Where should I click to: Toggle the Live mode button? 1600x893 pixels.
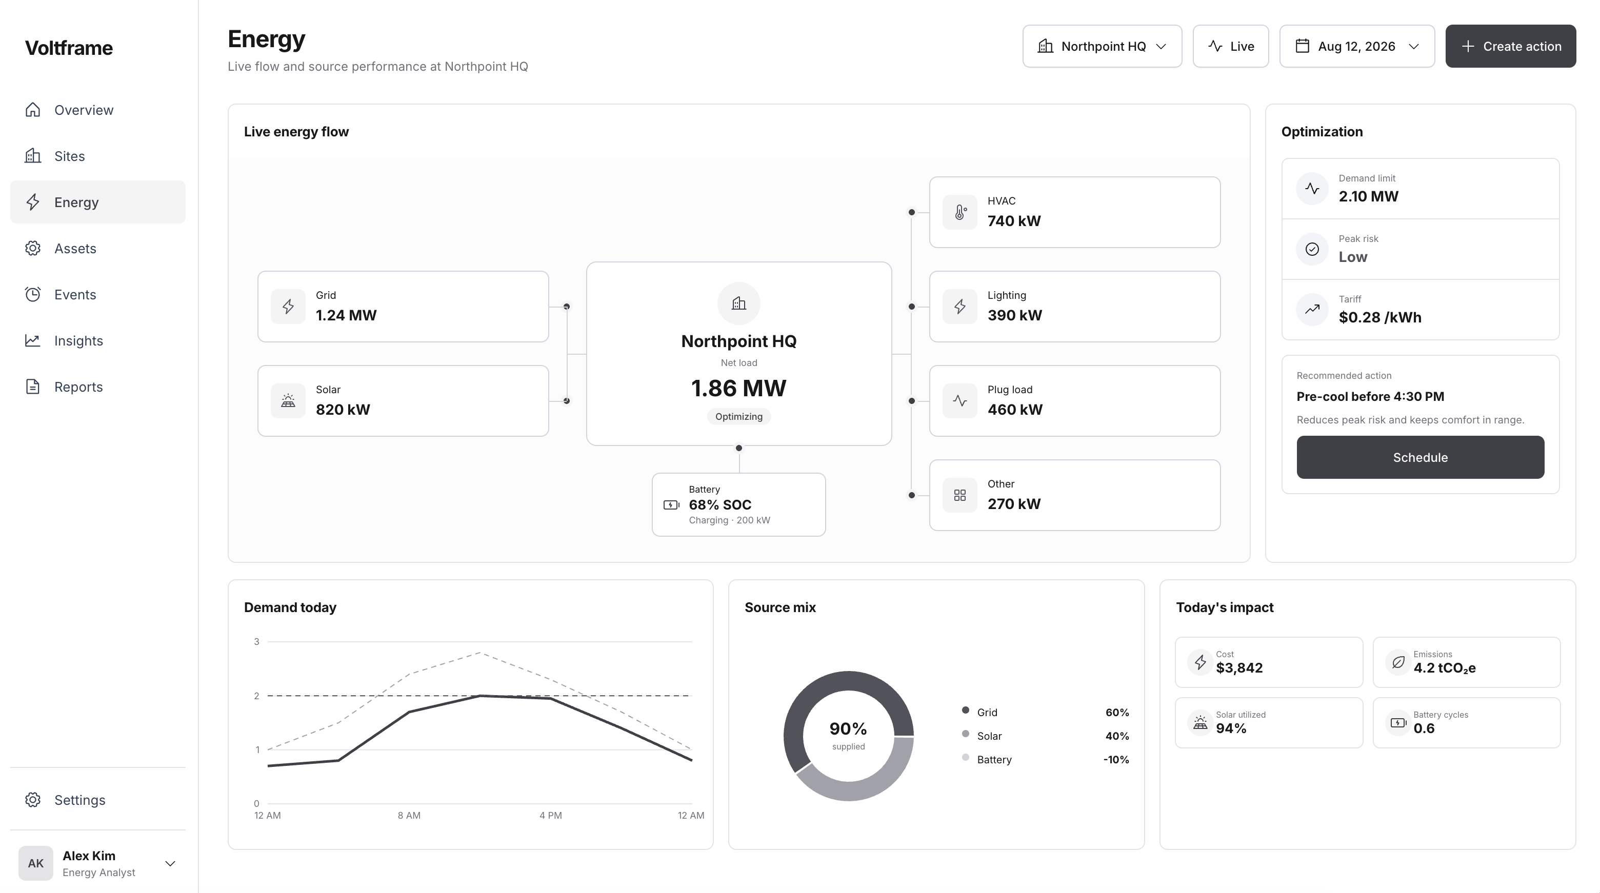pyautogui.click(x=1230, y=47)
